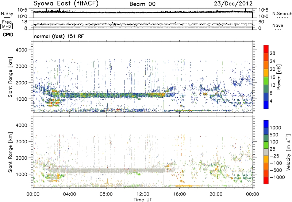
Task: Click the grey velocity band at 08:00
Action: click(106, 171)
